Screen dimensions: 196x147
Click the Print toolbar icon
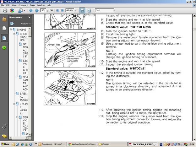[x=5, y=10]
